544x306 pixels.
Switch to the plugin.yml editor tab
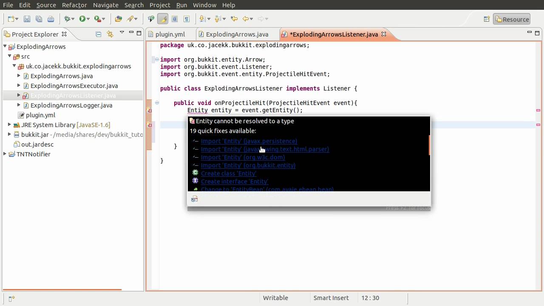[171, 34]
